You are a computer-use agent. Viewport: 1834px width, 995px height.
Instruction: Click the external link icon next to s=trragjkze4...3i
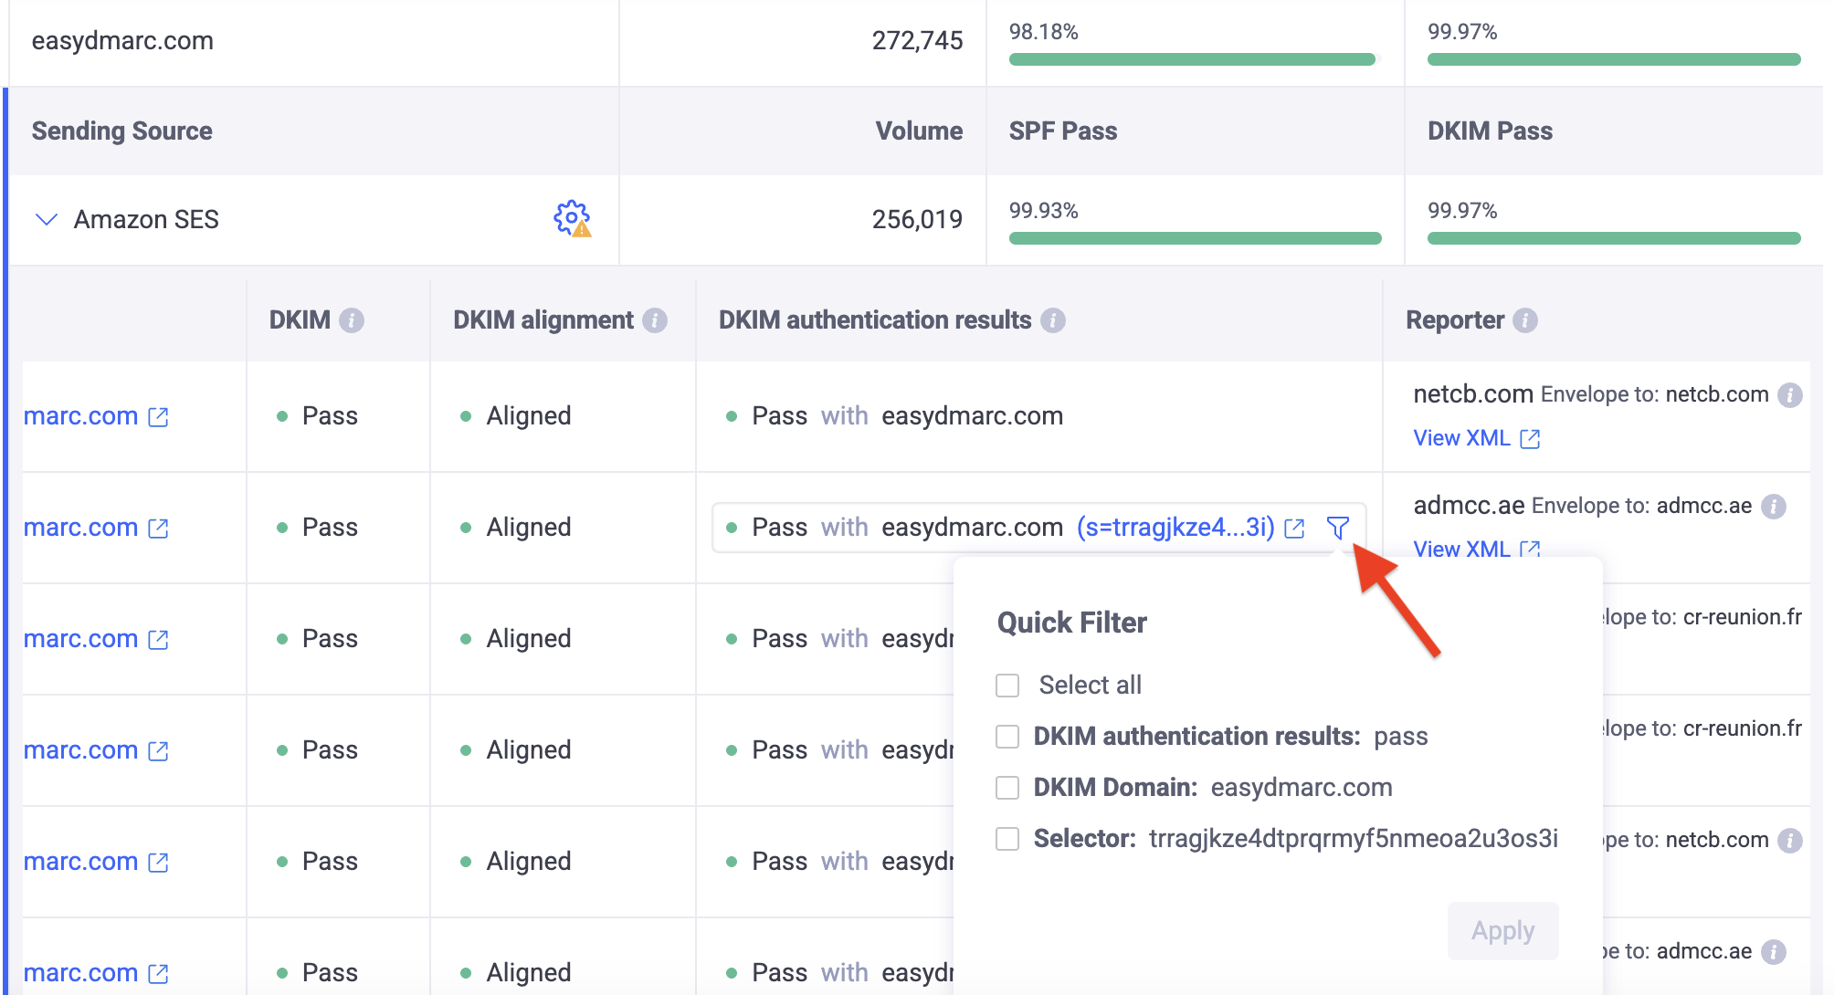pyautogui.click(x=1295, y=528)
